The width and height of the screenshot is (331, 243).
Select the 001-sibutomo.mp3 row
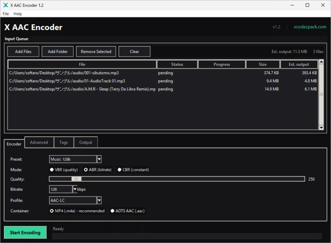click(163, 73)
